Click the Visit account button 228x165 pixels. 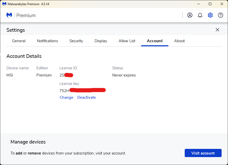pos(203,153)
